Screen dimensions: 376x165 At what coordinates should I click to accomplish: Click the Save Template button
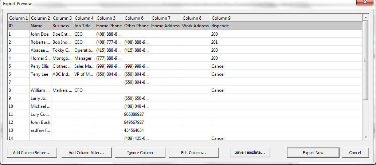250,152
